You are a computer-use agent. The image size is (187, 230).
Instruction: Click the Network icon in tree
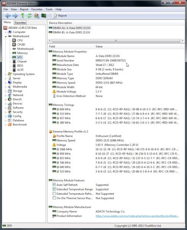10,95
